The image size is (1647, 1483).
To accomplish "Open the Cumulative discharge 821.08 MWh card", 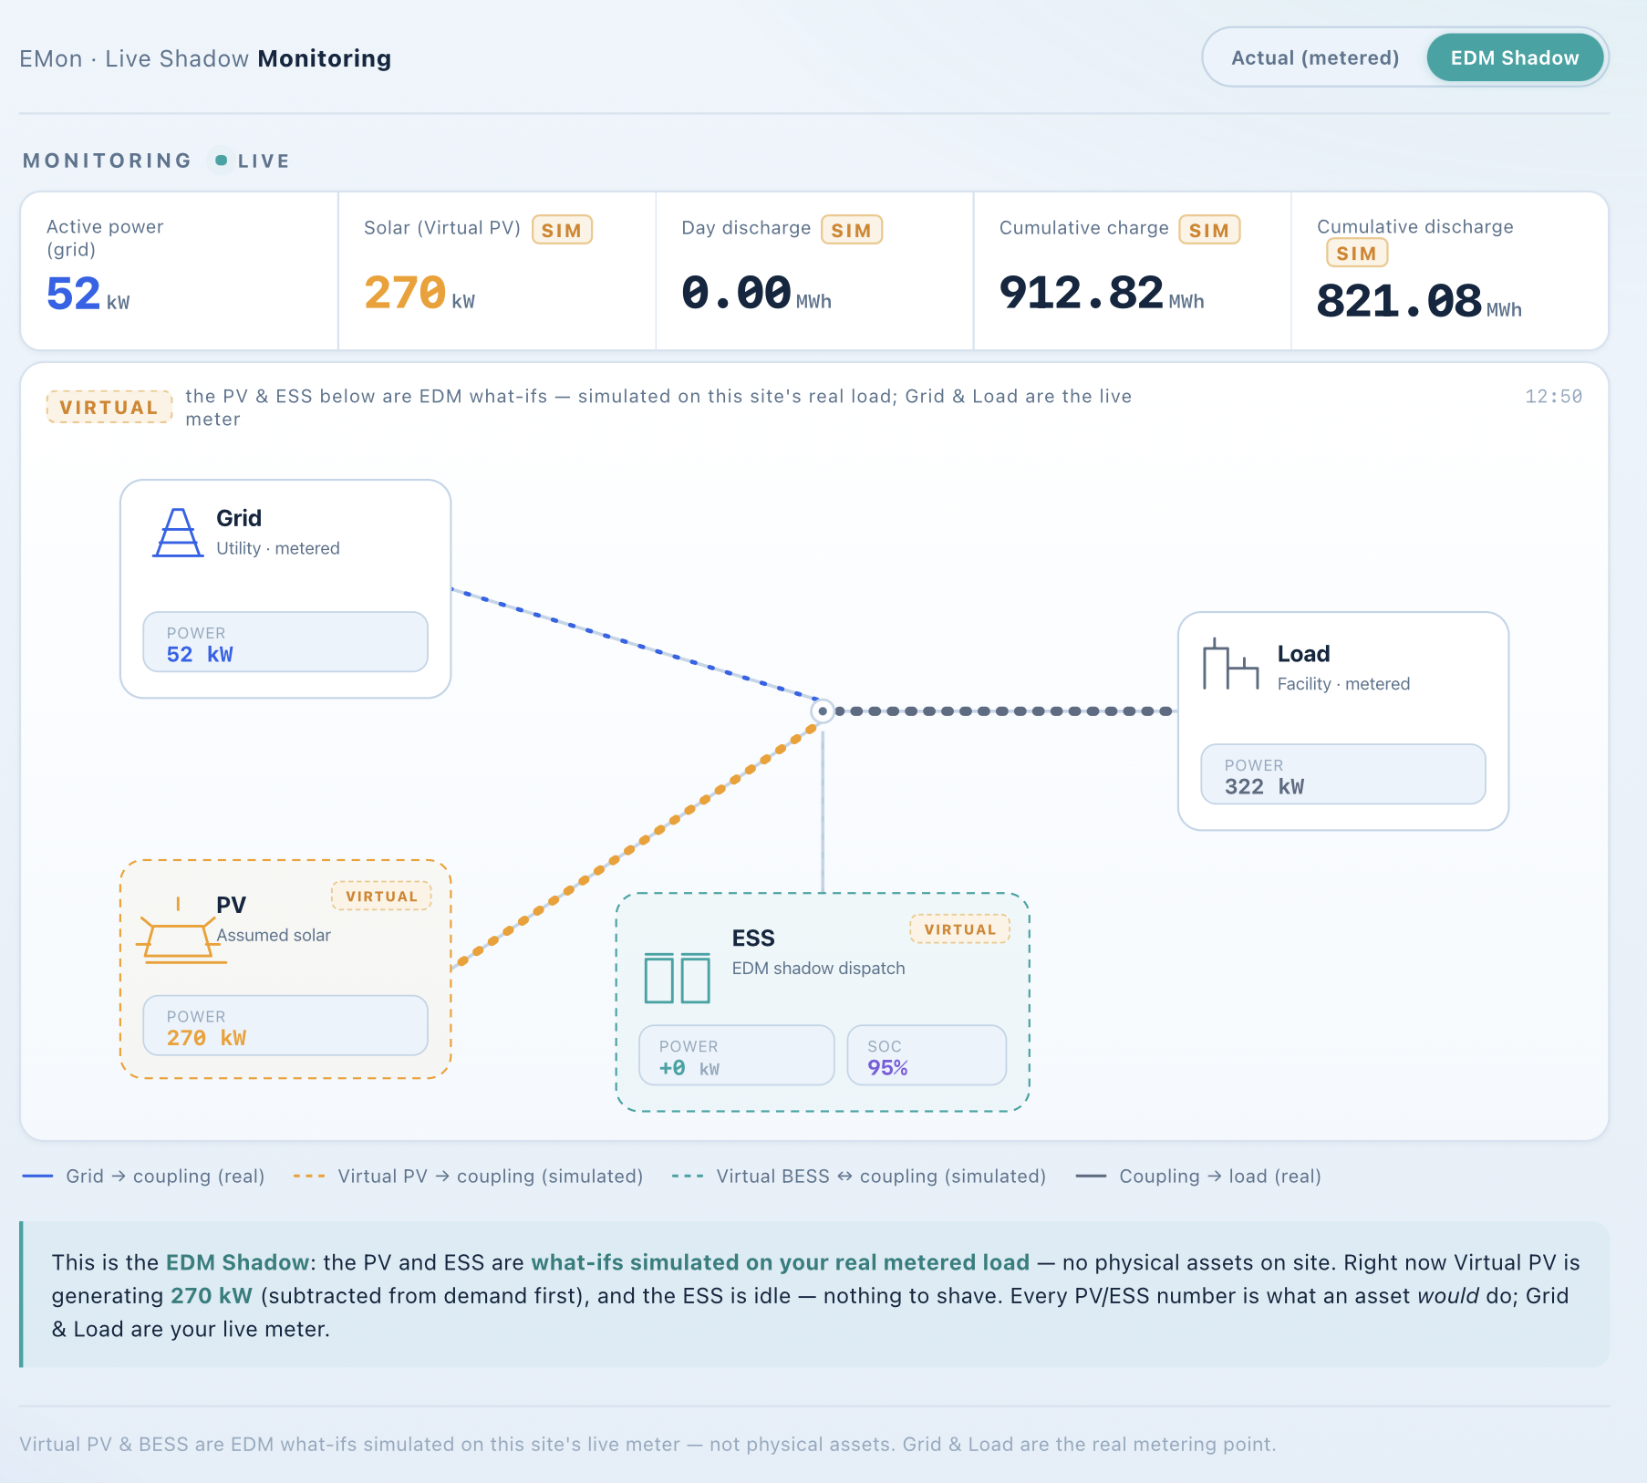I will (x=1450, y=271).
